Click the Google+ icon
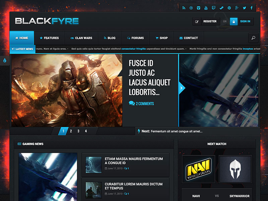Image resolution: width=268 pixels, height=201 pixels. (237, 7)
